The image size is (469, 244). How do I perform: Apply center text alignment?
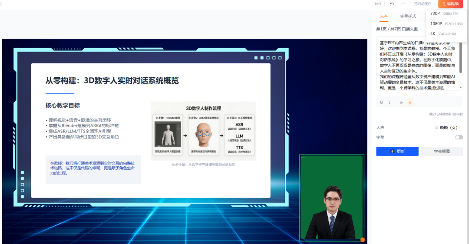410,102
